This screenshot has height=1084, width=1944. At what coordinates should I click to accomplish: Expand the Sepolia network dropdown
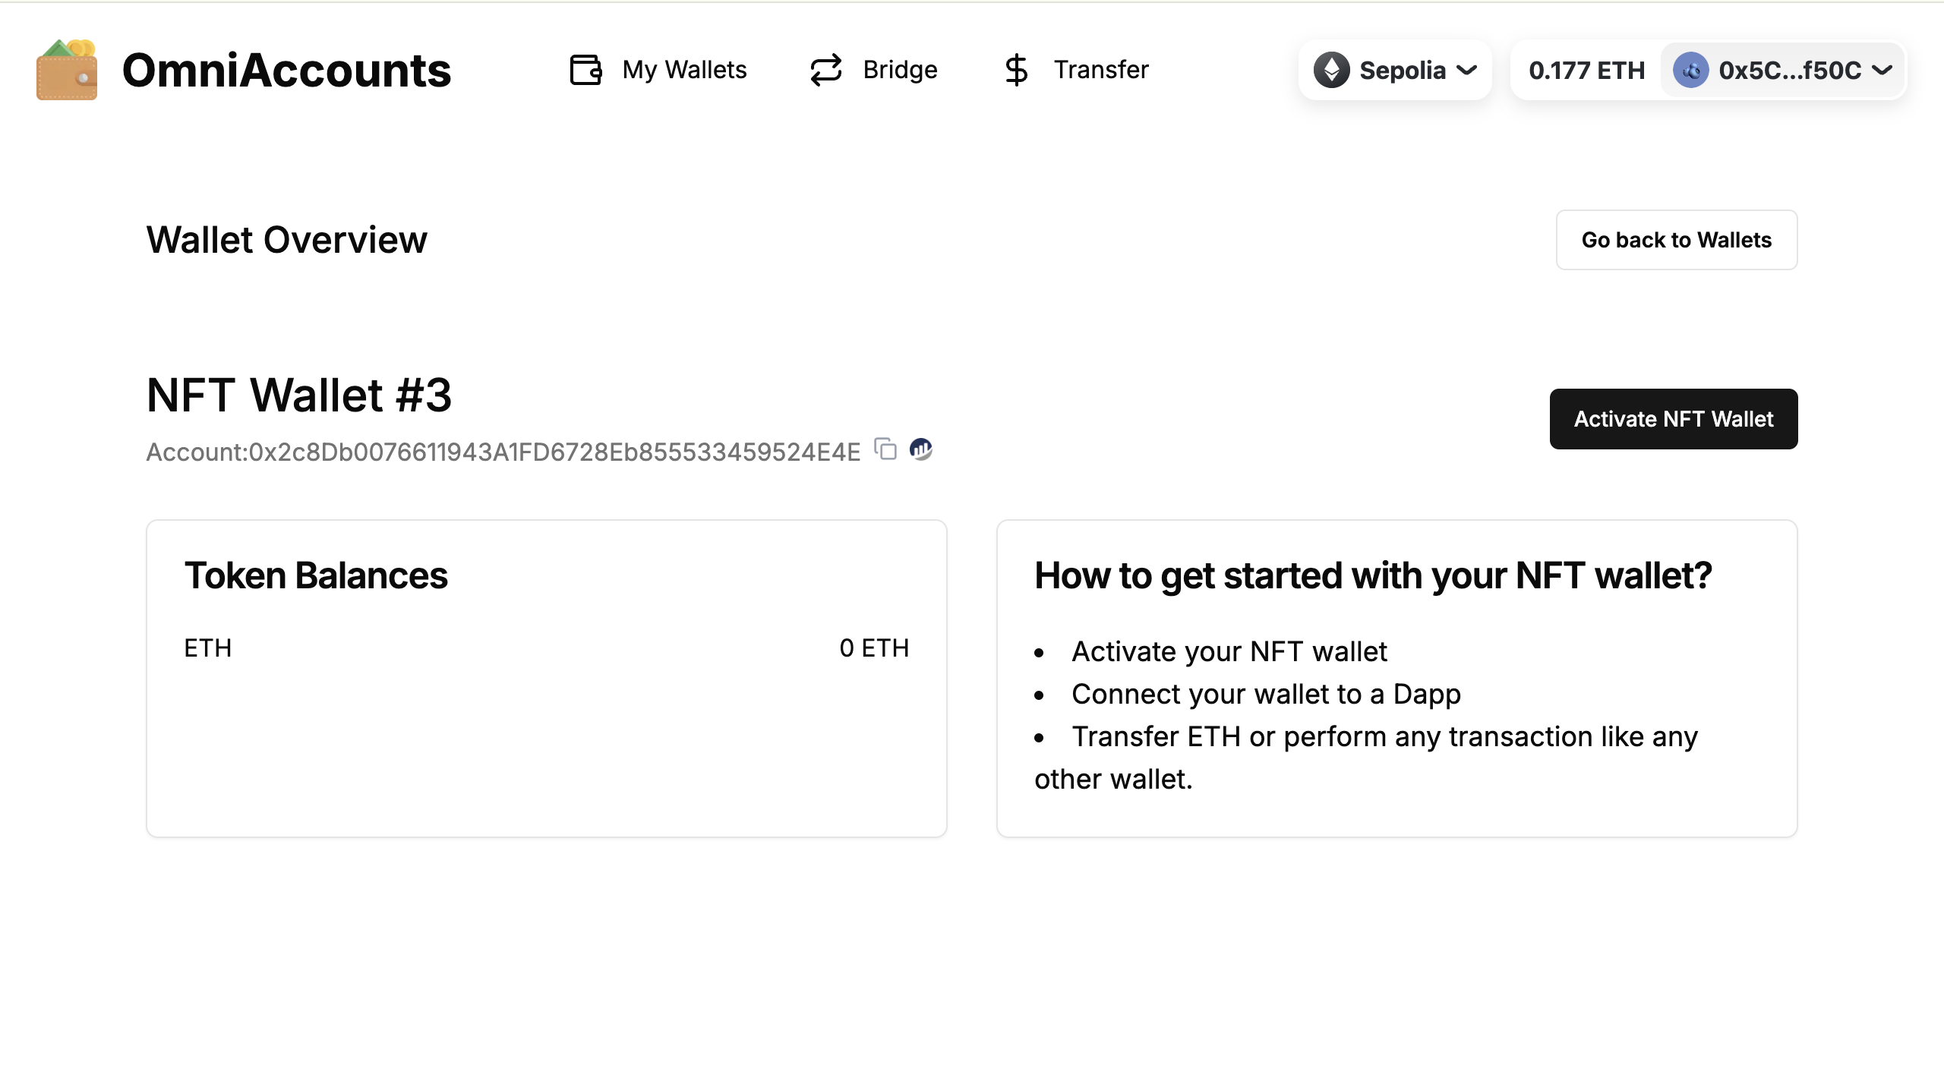1395,70
